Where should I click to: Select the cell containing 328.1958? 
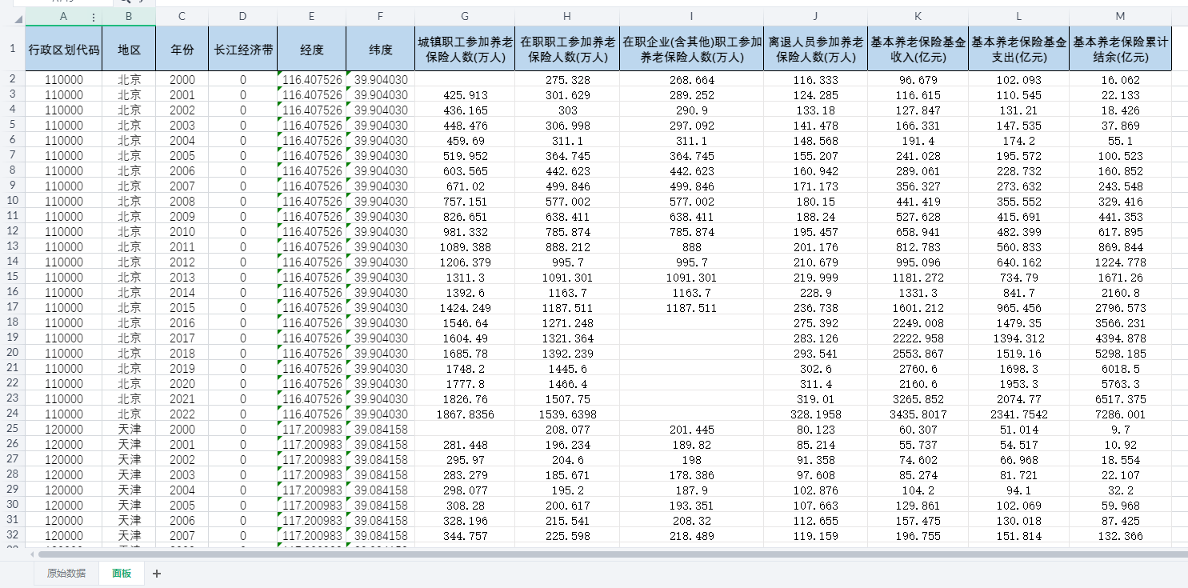tap(816, 414)
